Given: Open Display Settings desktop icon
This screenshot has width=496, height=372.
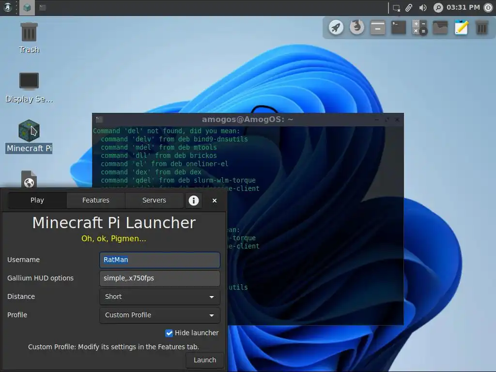Looking at the screenshot, I should [x=29, y=88].
